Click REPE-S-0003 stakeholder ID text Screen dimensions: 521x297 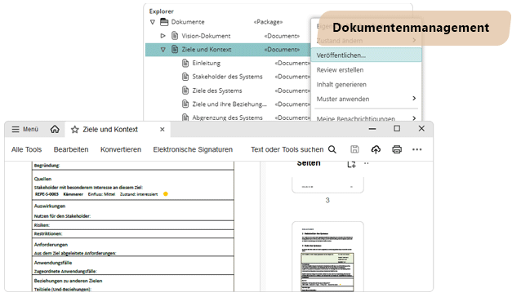(47, 194)
